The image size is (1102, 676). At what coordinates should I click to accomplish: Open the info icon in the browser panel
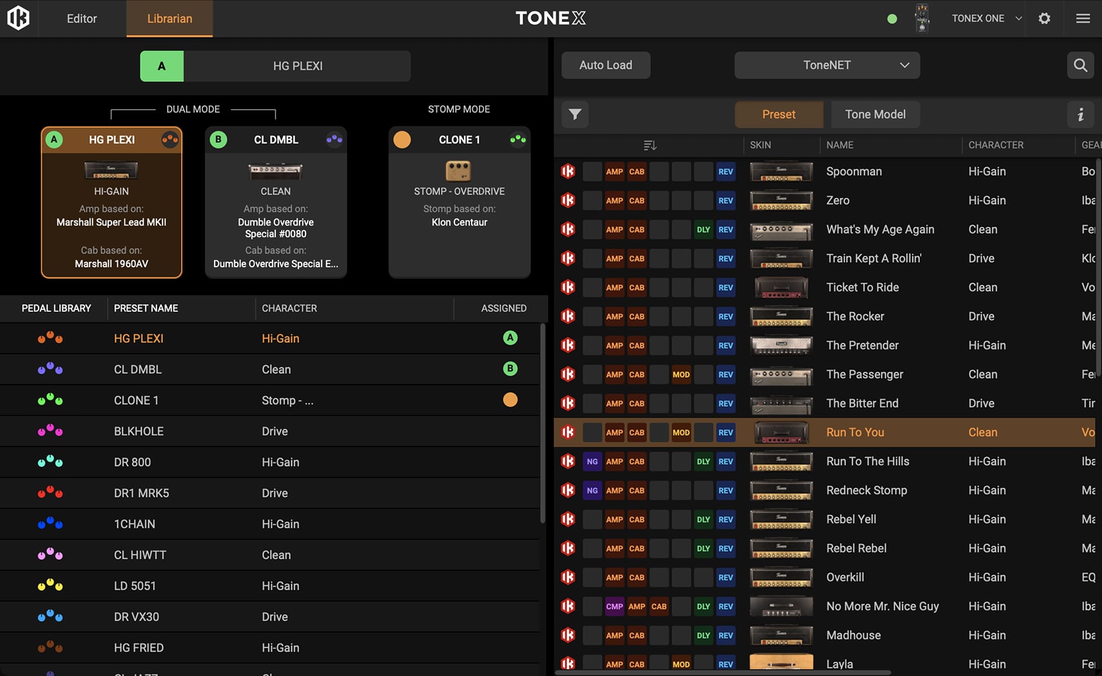pos(1081,115)
